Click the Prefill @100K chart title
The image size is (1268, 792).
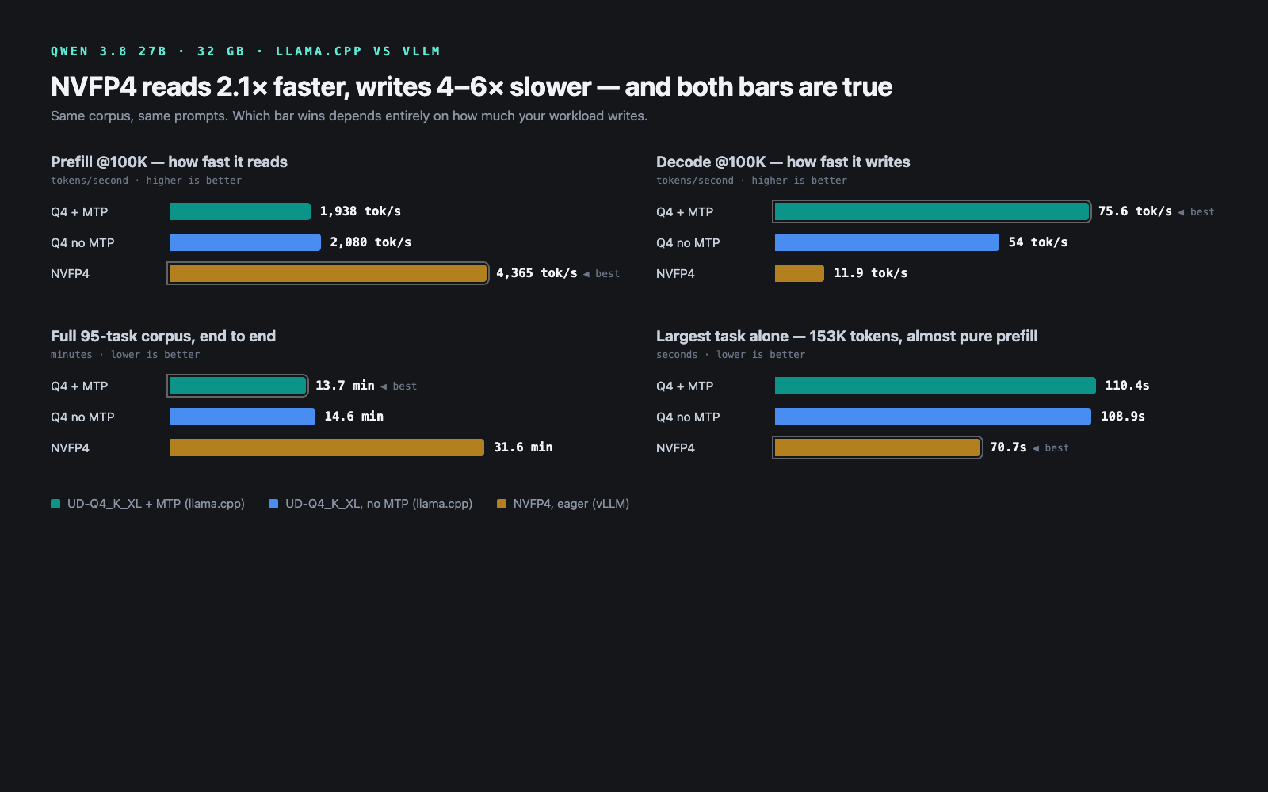[x=169, y=162]
